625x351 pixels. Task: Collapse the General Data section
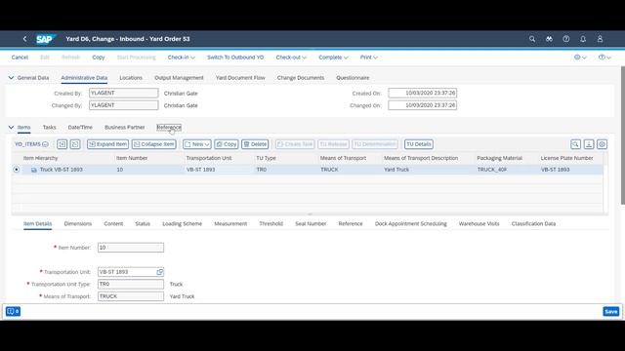pos(11,78)
